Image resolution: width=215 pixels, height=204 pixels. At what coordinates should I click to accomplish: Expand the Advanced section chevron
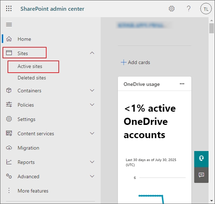click(x=92, y=176)
